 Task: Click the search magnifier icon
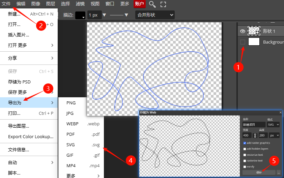tap(152, 4)
